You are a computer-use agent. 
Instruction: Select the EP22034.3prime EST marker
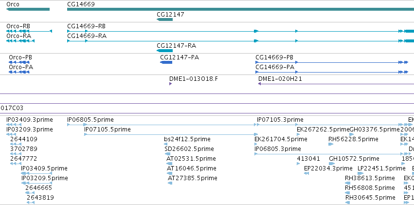pos(306,173)
